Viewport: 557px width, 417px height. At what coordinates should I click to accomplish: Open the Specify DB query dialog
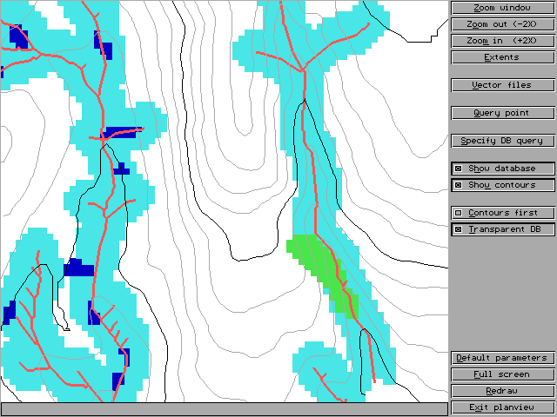click(503, 141)
